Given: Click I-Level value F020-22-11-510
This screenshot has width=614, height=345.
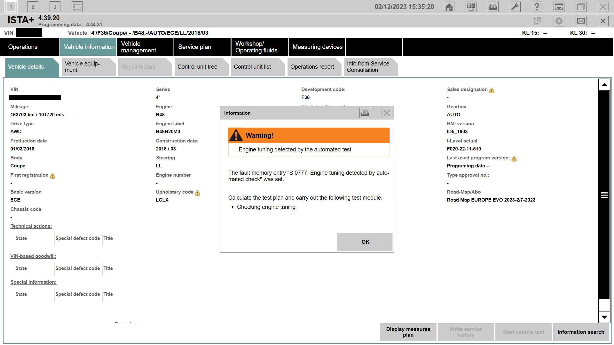Looking at the screenshot, I should [x=464, y=149].
